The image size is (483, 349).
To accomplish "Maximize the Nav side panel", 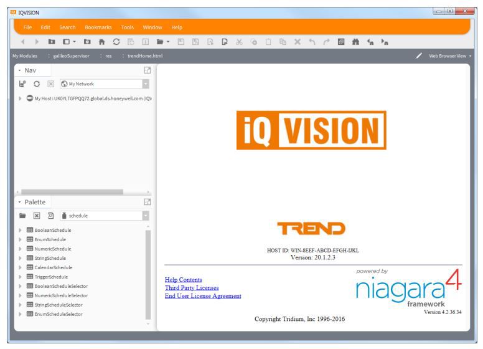I will click(148, 70).
